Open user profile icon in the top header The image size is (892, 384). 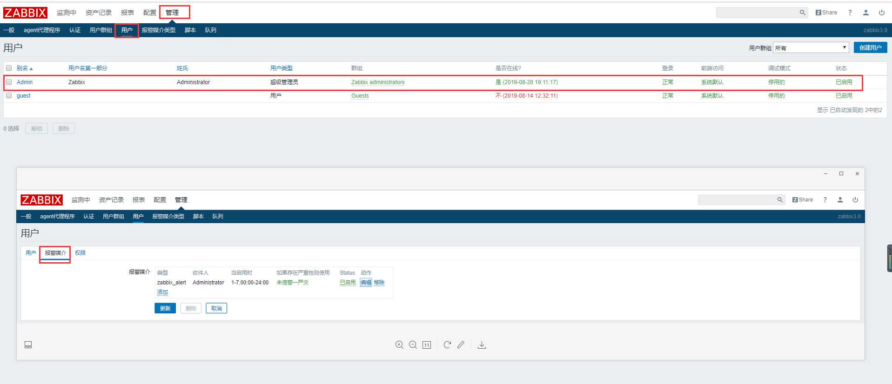(865, 13)
